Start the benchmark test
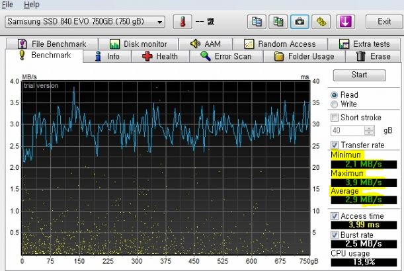This screenshot has width=404, height=271. 359,75
